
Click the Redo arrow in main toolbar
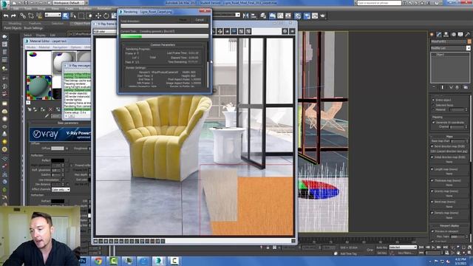(13, 16)
